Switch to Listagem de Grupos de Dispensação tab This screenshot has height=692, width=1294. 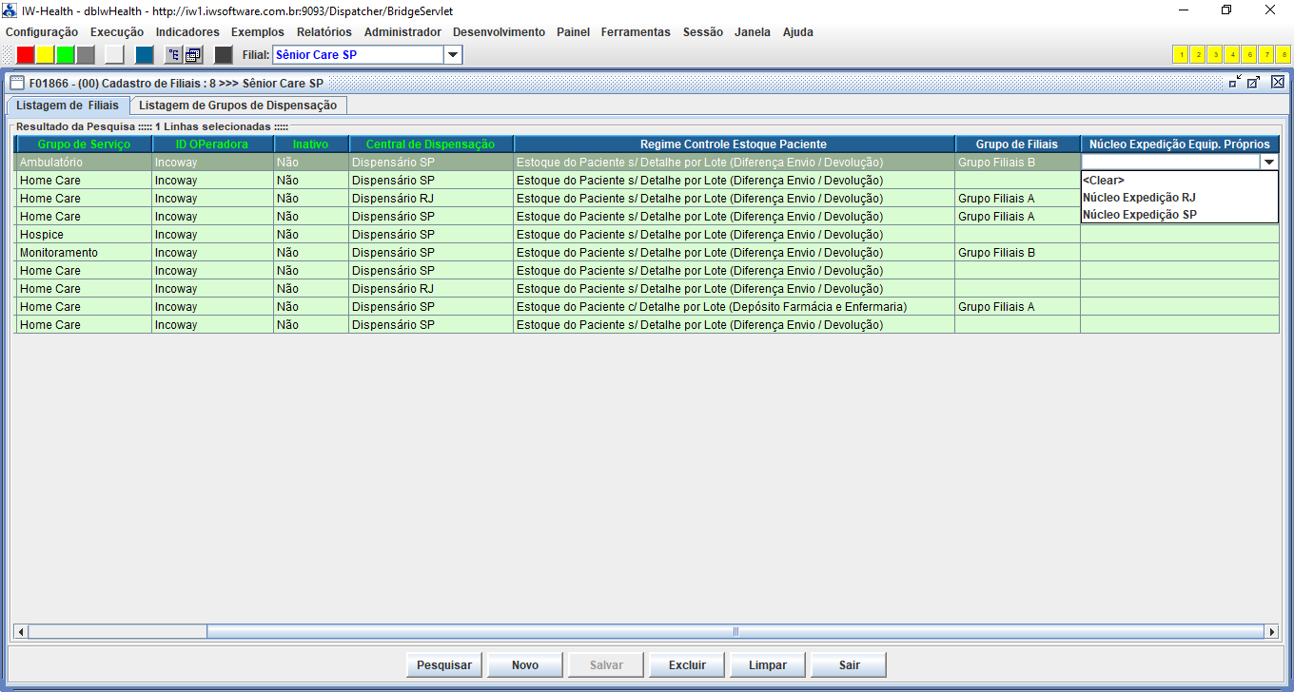(238, 106)
